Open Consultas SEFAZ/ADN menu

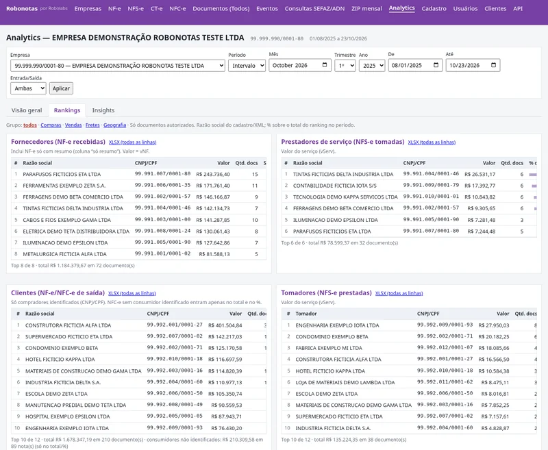click(x=314, y=8)
